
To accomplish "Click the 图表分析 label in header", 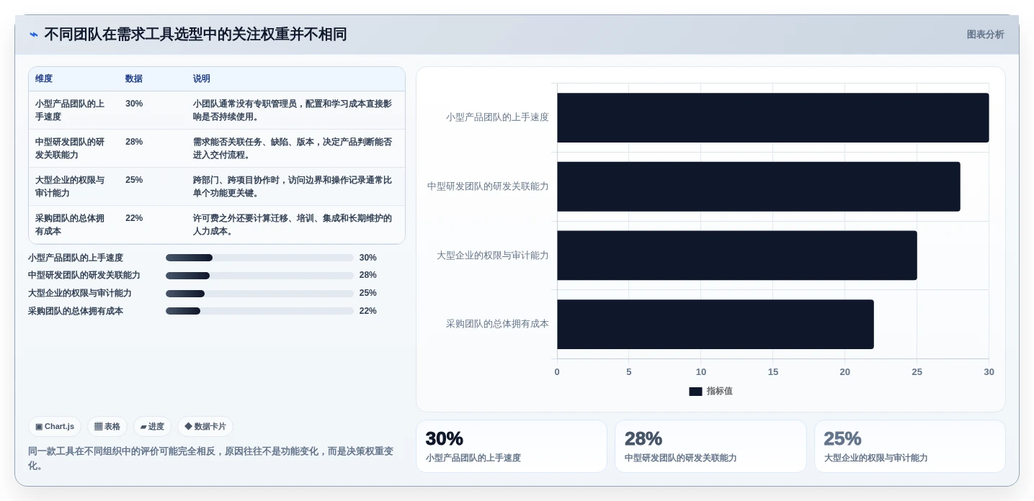I will tap(985, 35).
